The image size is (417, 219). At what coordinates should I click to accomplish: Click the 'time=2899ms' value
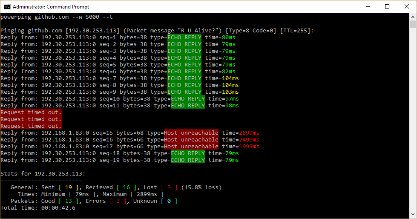(240, 133)
